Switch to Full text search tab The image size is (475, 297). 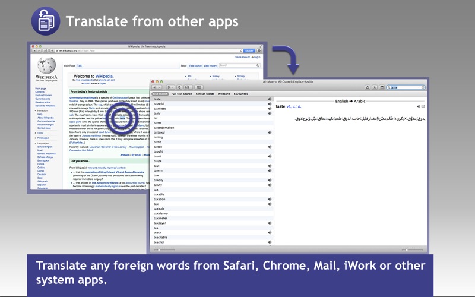(x=182, y=94)
